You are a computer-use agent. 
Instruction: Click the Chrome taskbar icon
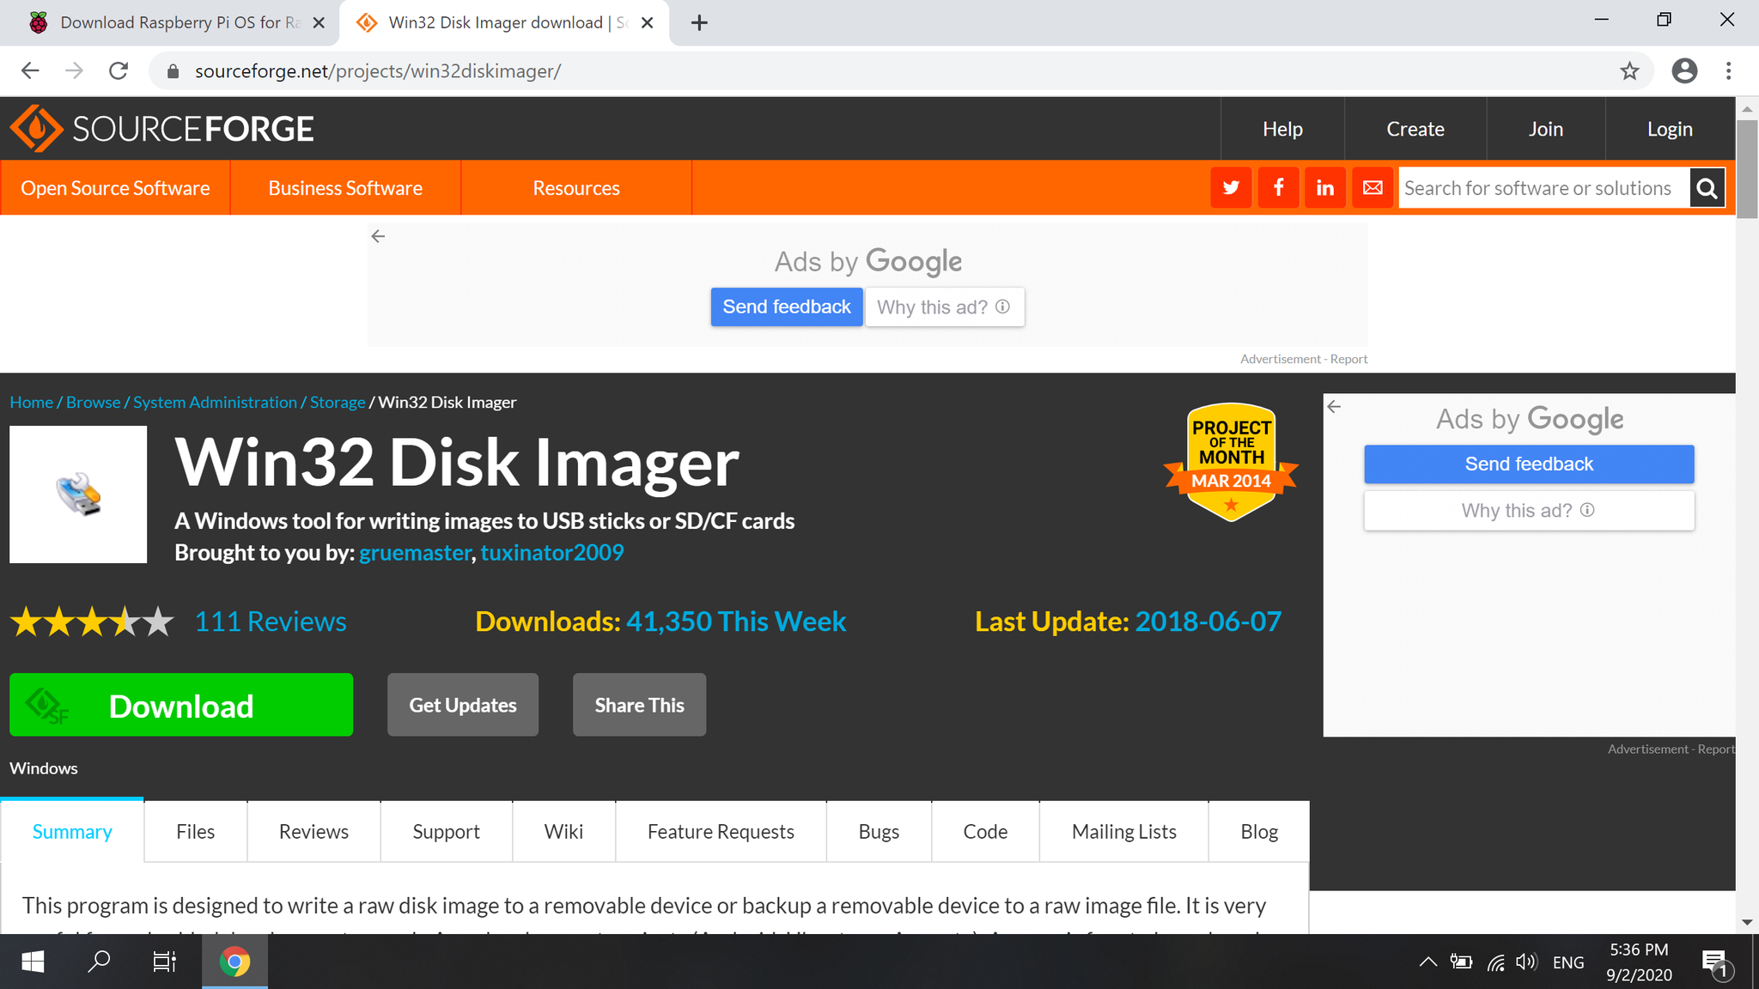point(234,962)
